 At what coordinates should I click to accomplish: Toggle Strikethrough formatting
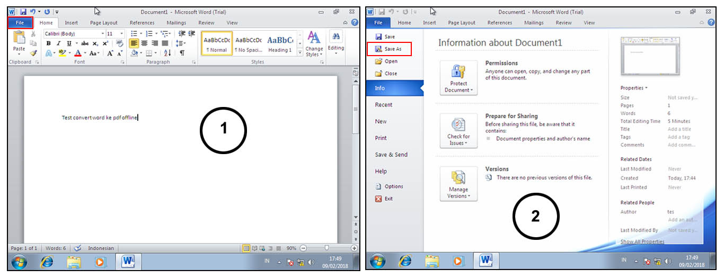(x=85, y=43)
